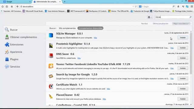The width and height of the screenshot is (194, 109).
Task: Install Certificate Watch
Action: pyautogui.click(x=183, y=89)
